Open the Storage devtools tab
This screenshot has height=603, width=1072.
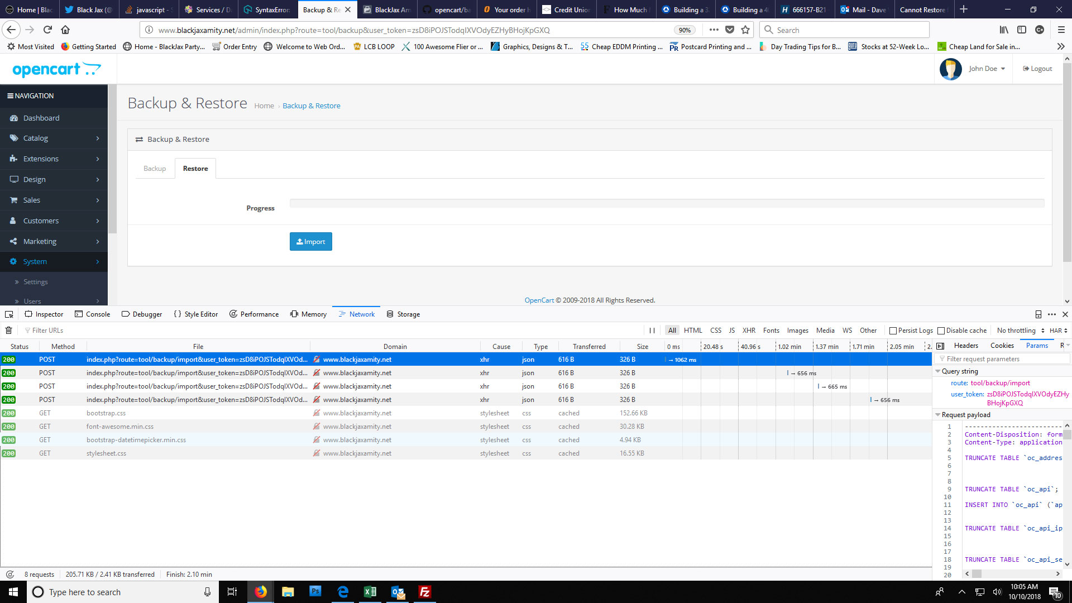click(403, 314)
